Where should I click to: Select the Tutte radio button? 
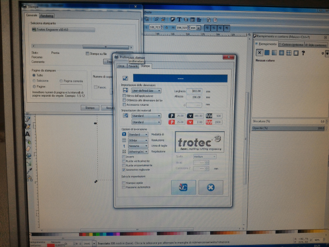[x=34, y=75]
